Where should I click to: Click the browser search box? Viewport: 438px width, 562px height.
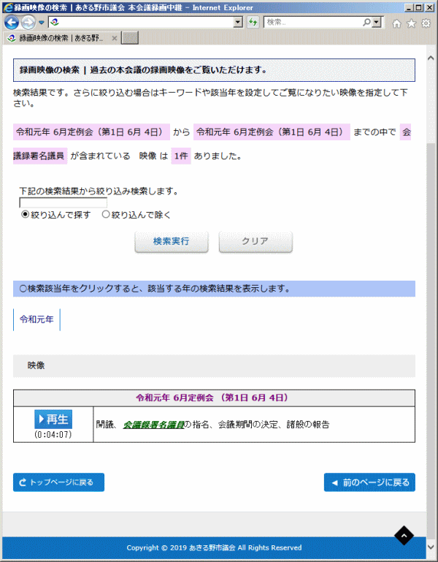pyautogui.click(x=313, y=22)
